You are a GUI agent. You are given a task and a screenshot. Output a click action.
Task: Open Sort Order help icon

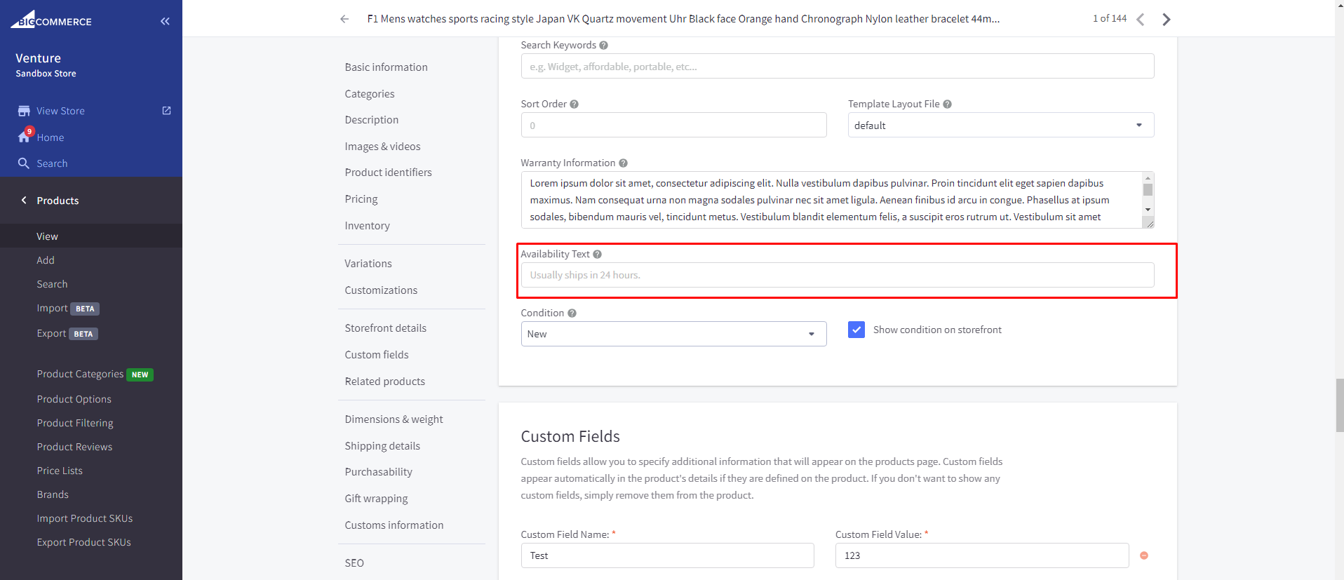click(574, 104)
